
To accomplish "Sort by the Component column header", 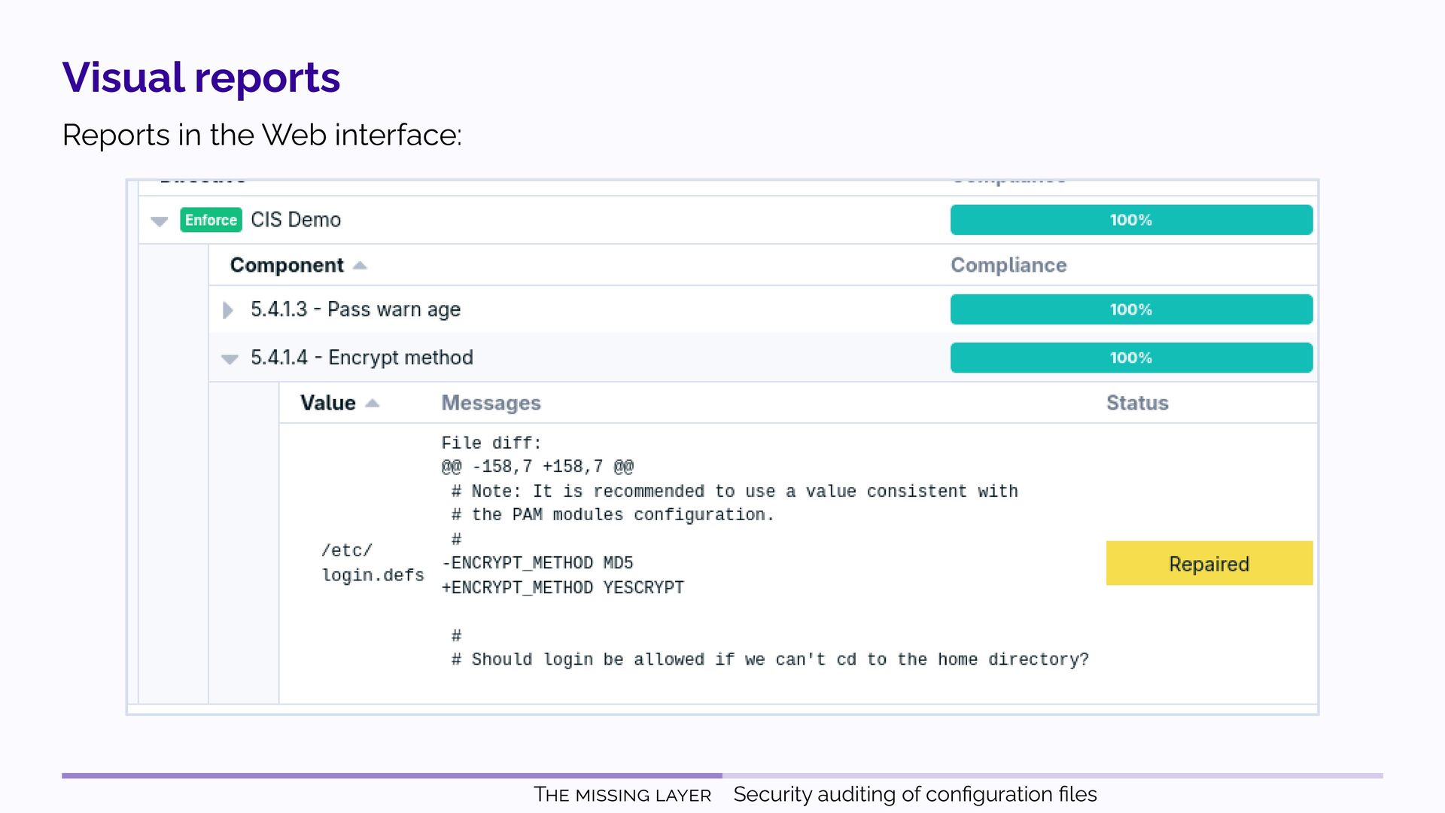I will coord(287,265).
